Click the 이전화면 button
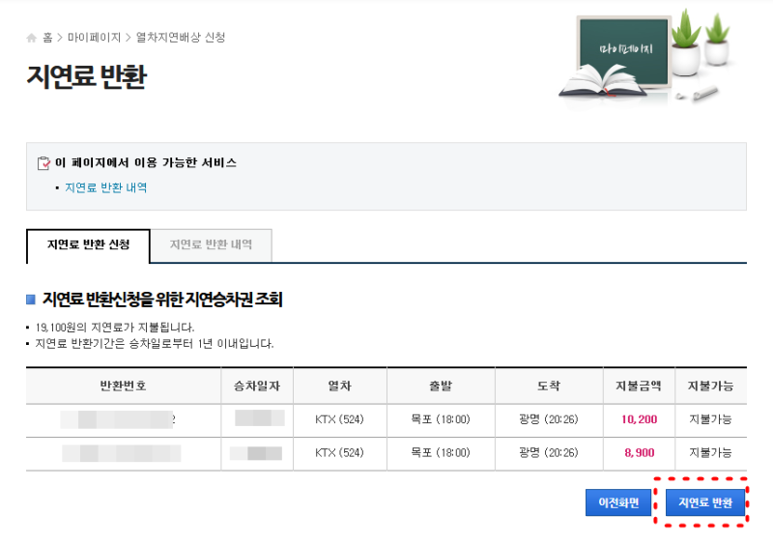 click(x=618, y=502)
